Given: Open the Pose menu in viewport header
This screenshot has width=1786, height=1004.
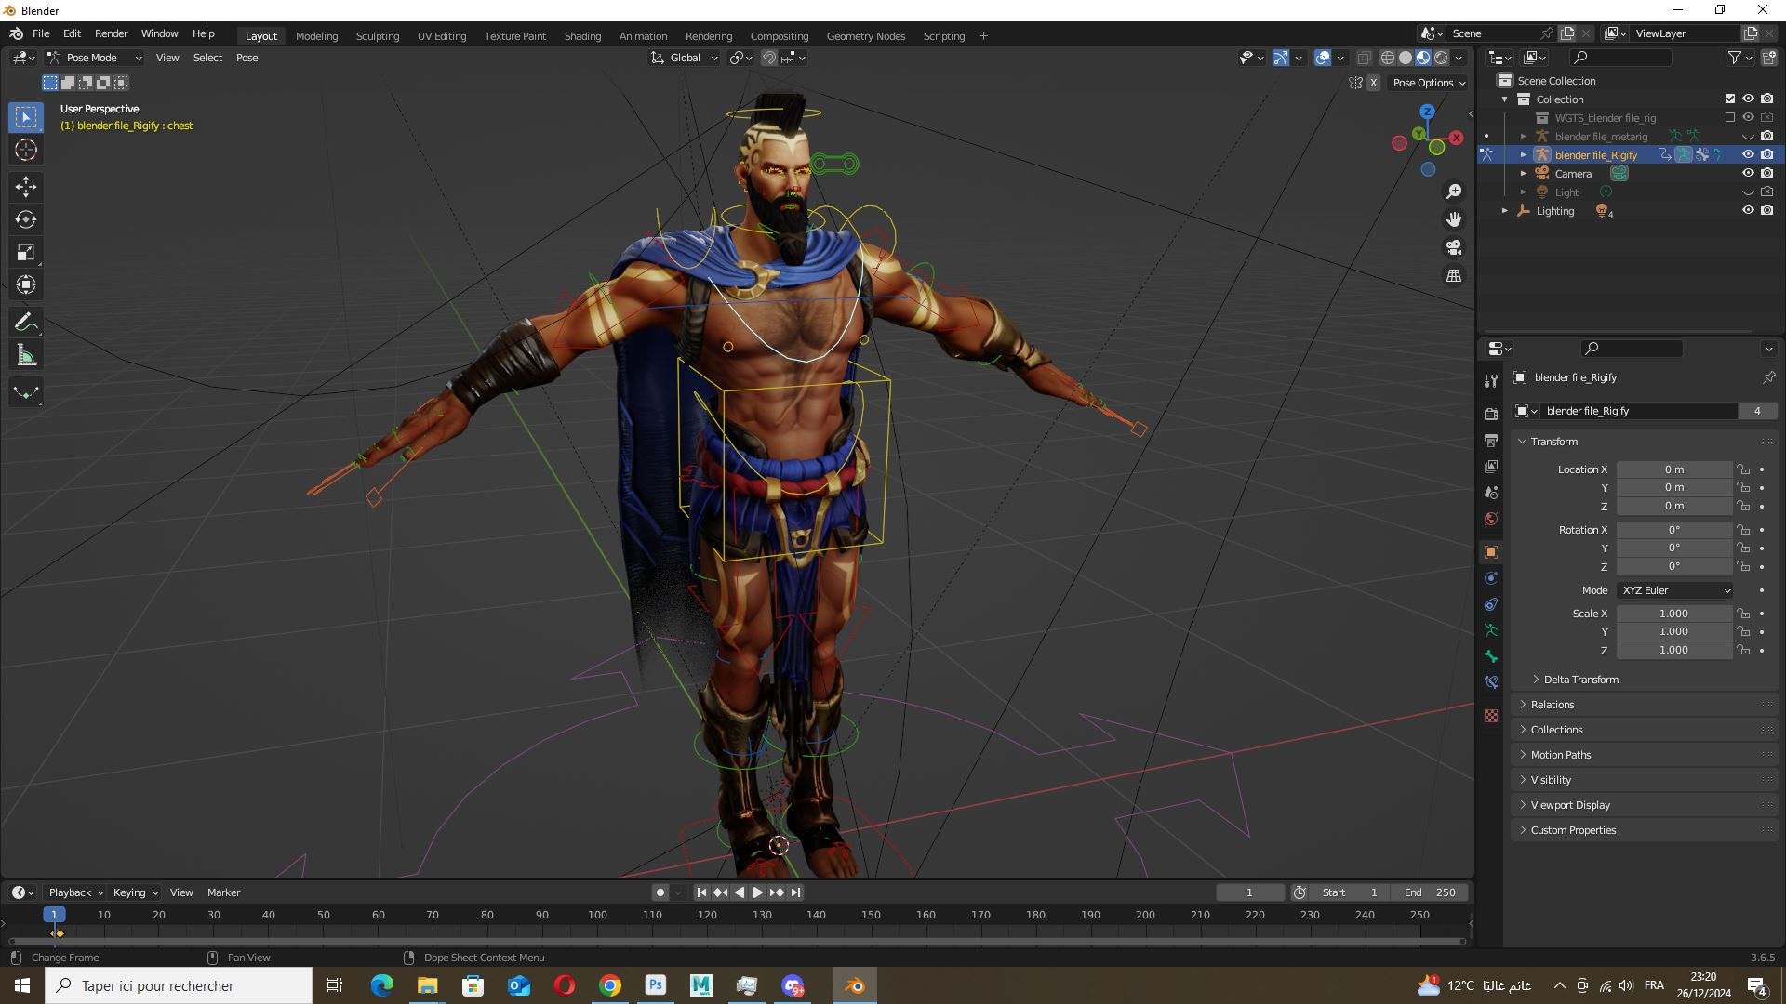Looking at the screenshot, I should point(247,58).
